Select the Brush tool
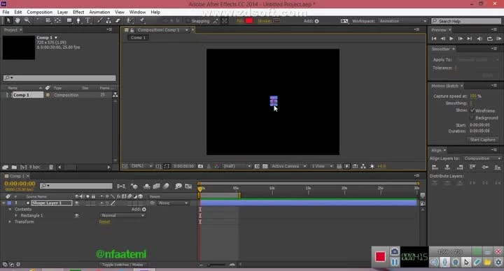This screenshot has height=271, width=504. point(99,20)
